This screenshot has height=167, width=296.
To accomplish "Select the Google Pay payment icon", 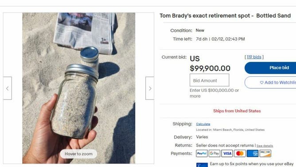I will [214, 153].
